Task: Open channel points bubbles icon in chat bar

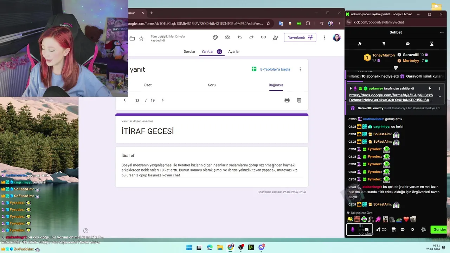Action: point(378,229)
